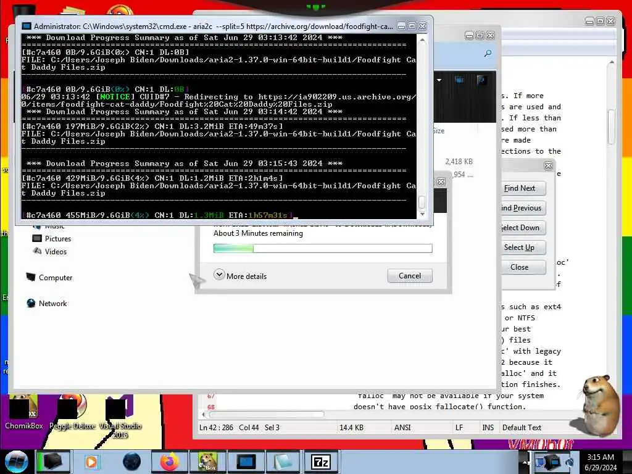The height and width of the screenshot is (474, 632).
Task: Open Pictures in the Explorer sidebar
Action: [x=52, y=239]
